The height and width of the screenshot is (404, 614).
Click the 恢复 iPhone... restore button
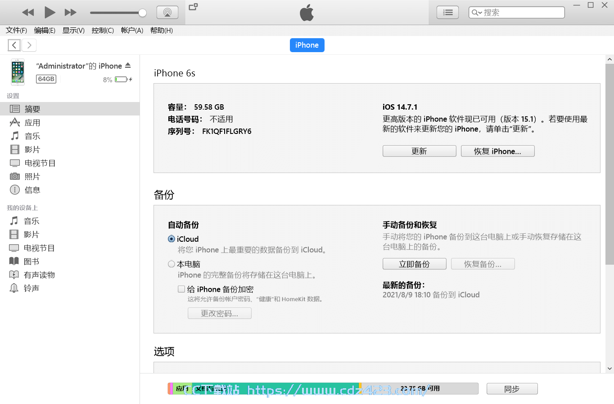497,151
